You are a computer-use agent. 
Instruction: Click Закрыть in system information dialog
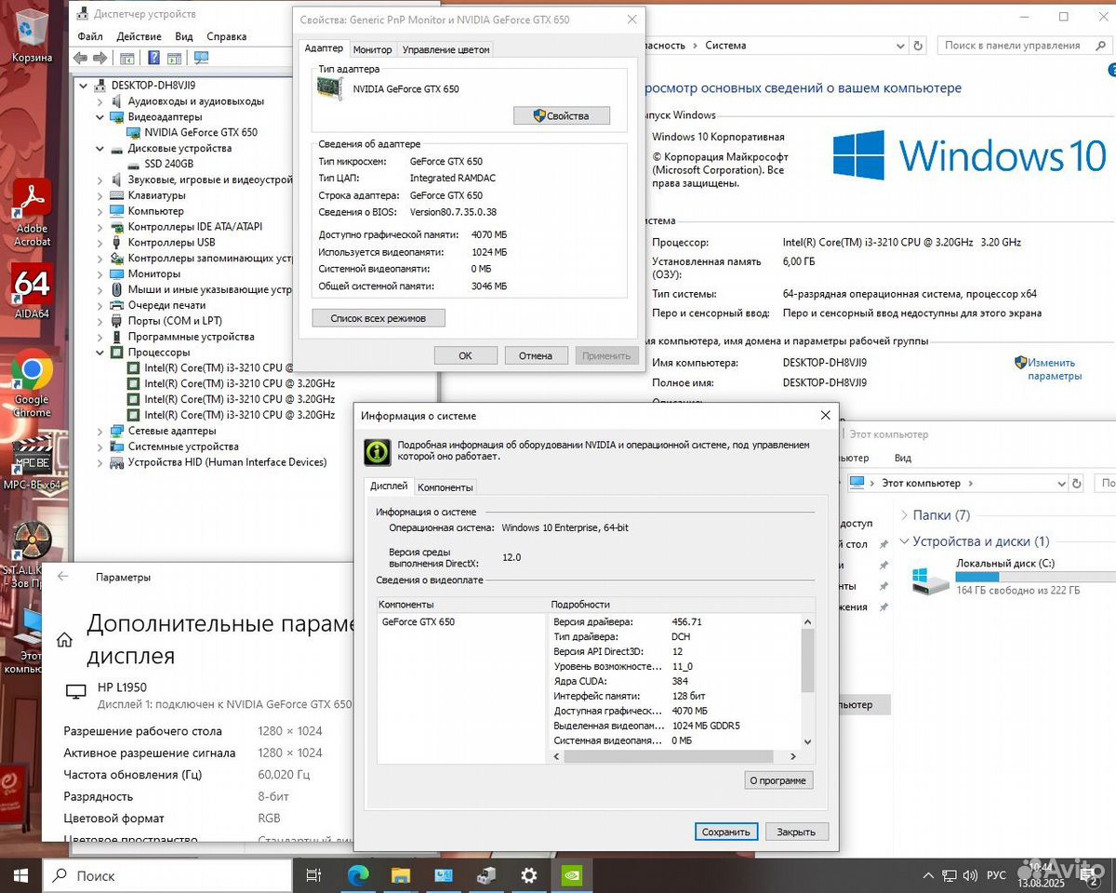(796, 832)
